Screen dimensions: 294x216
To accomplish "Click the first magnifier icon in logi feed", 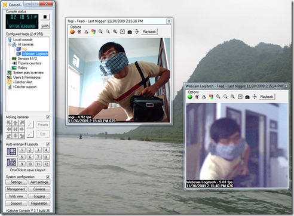I will (x=100, y=32).
